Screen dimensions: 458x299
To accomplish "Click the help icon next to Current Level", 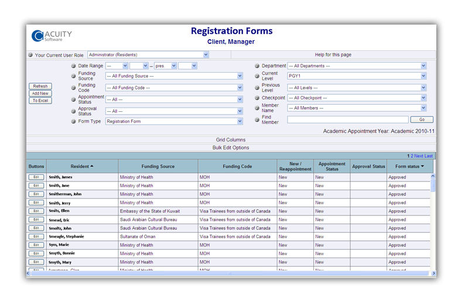I will pos(257,76).
